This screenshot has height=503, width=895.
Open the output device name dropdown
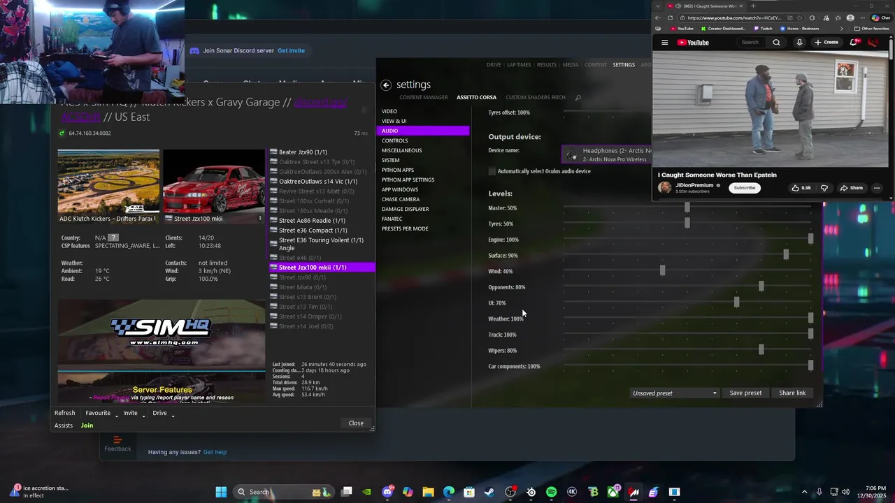coord(607,154)
